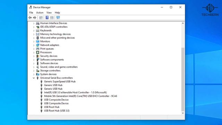Click the Software components category icon
222x125 pixels.
point(38,60)
